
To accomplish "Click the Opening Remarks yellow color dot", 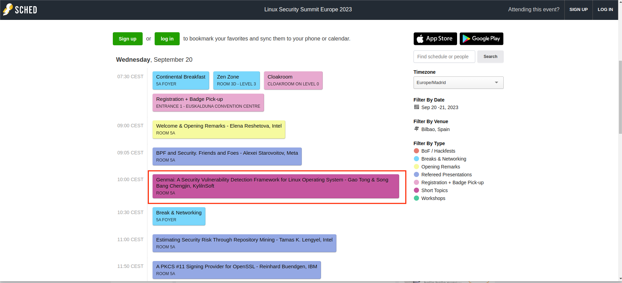I will (x=417, y=167).
